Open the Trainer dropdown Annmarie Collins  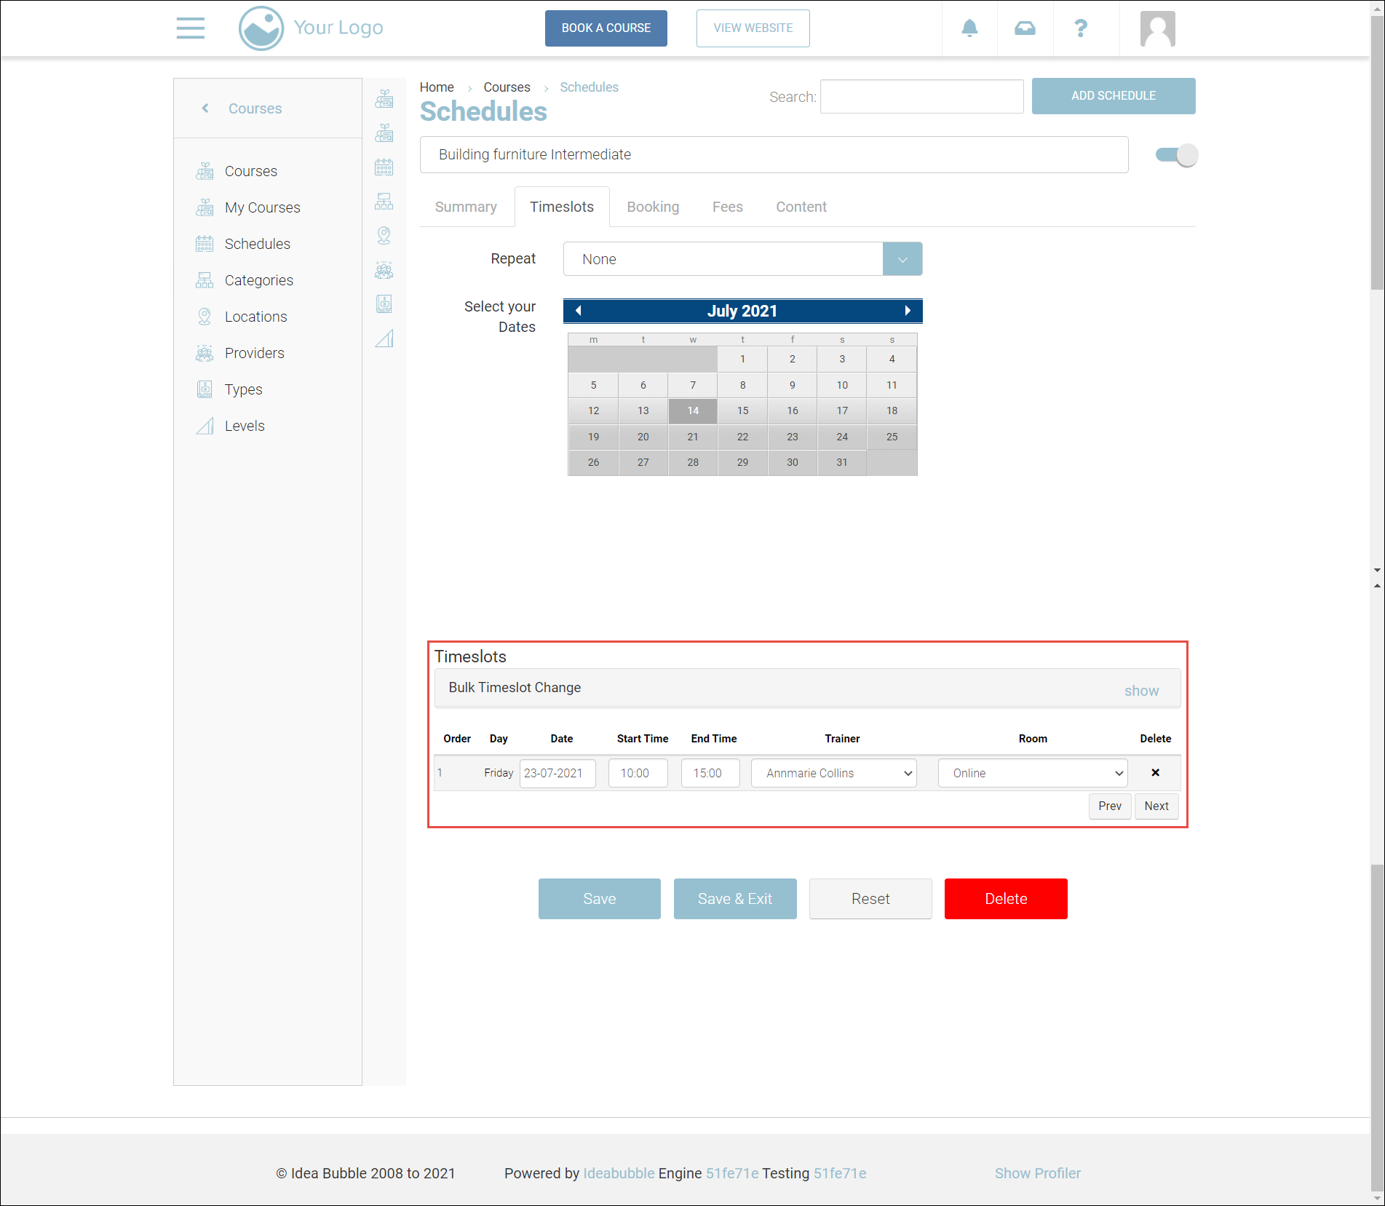coord(833,773)
